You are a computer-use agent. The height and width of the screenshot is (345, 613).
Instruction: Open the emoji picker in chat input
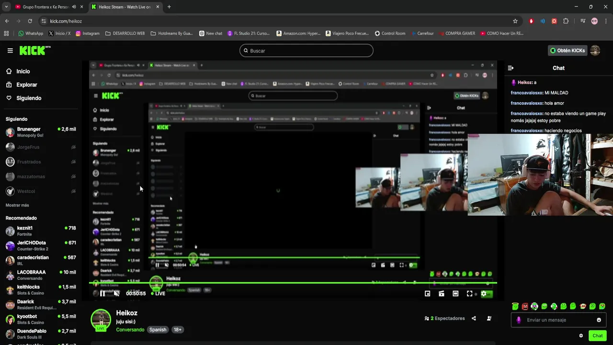[599, 320]
